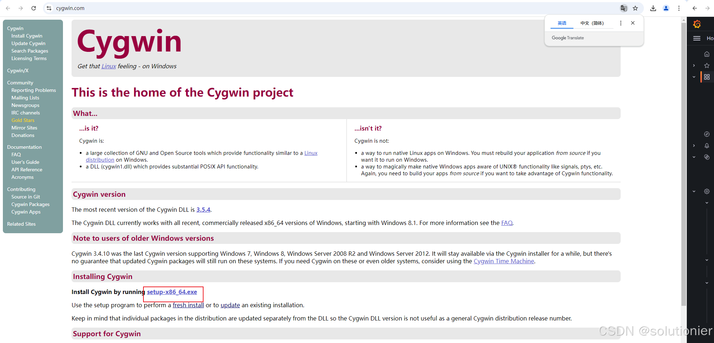Open Gold Stars in sidebar
714x343 pixels.
tap(23, 120)
